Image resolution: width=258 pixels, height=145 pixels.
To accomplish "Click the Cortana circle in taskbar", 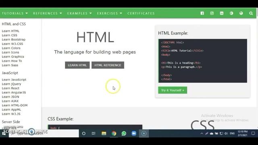I will pyautogui.click(x=84, y=133).
